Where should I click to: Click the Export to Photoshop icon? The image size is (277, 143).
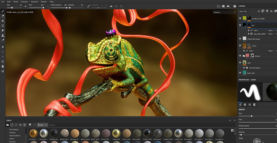[2, 61]
